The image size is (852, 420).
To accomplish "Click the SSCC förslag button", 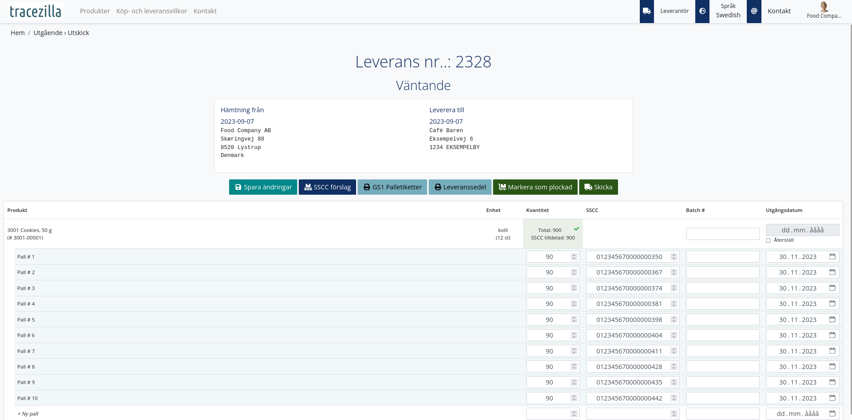I will (327, 187).
